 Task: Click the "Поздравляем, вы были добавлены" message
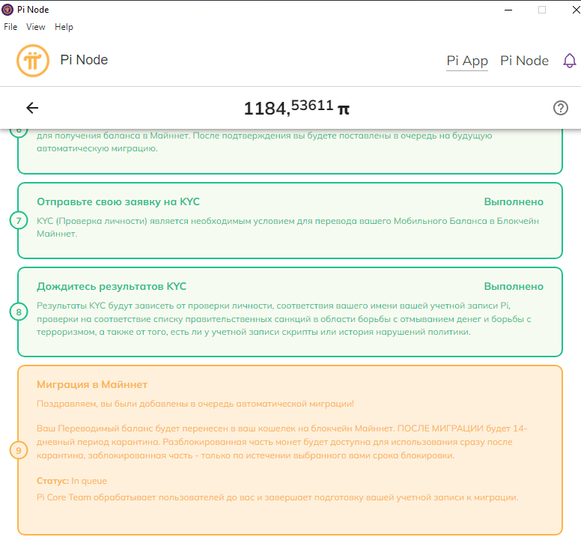point(195,404)
